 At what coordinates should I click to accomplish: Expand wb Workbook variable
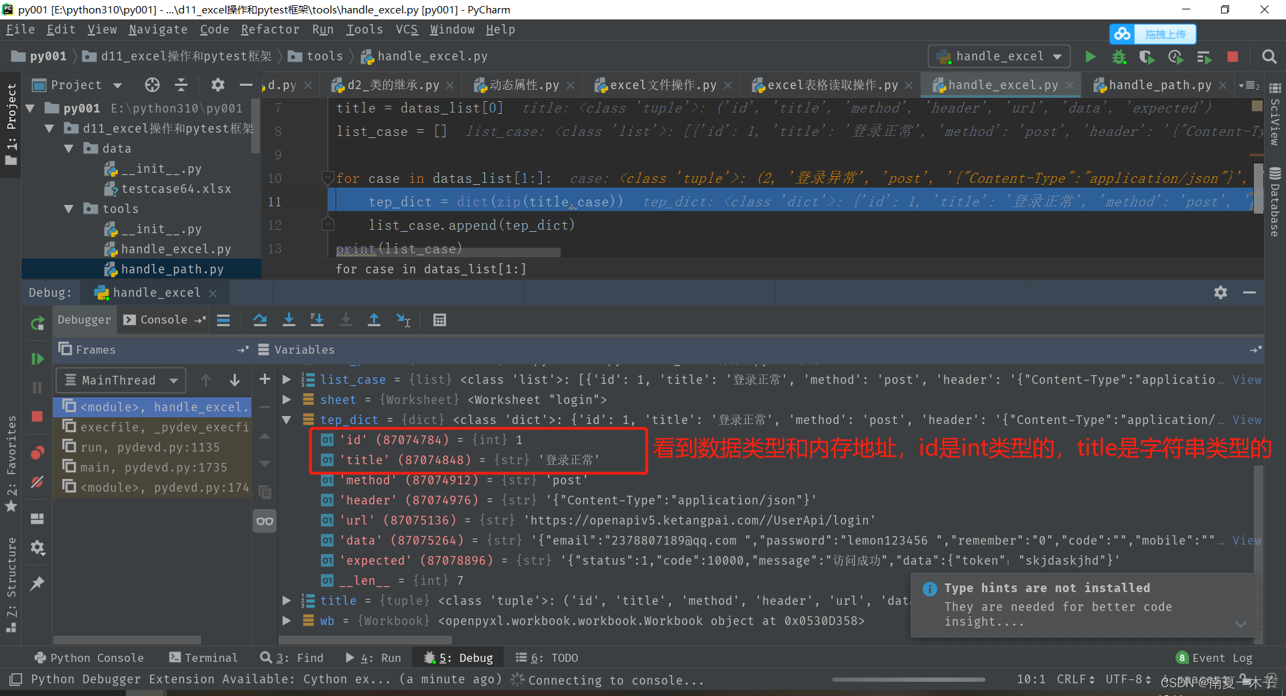coord(287,621)
